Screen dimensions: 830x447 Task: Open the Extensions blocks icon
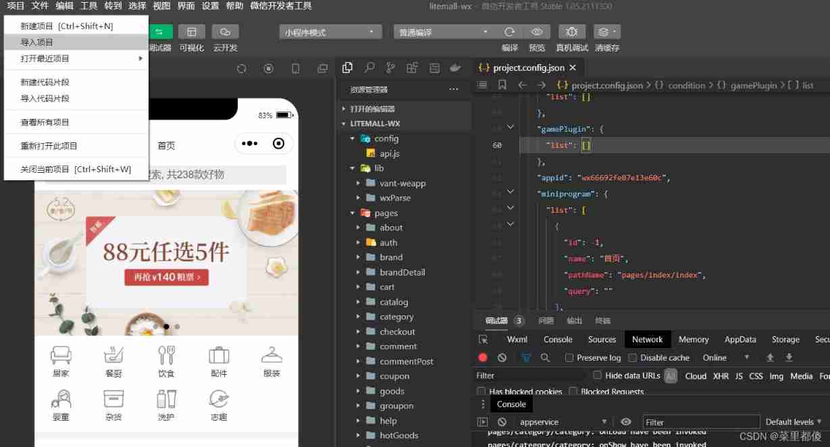[412, 68]
